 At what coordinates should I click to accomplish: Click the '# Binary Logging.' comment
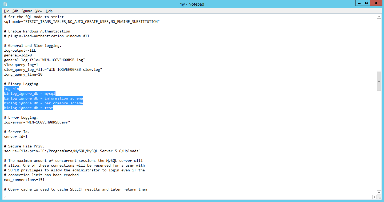coord(22,84)
